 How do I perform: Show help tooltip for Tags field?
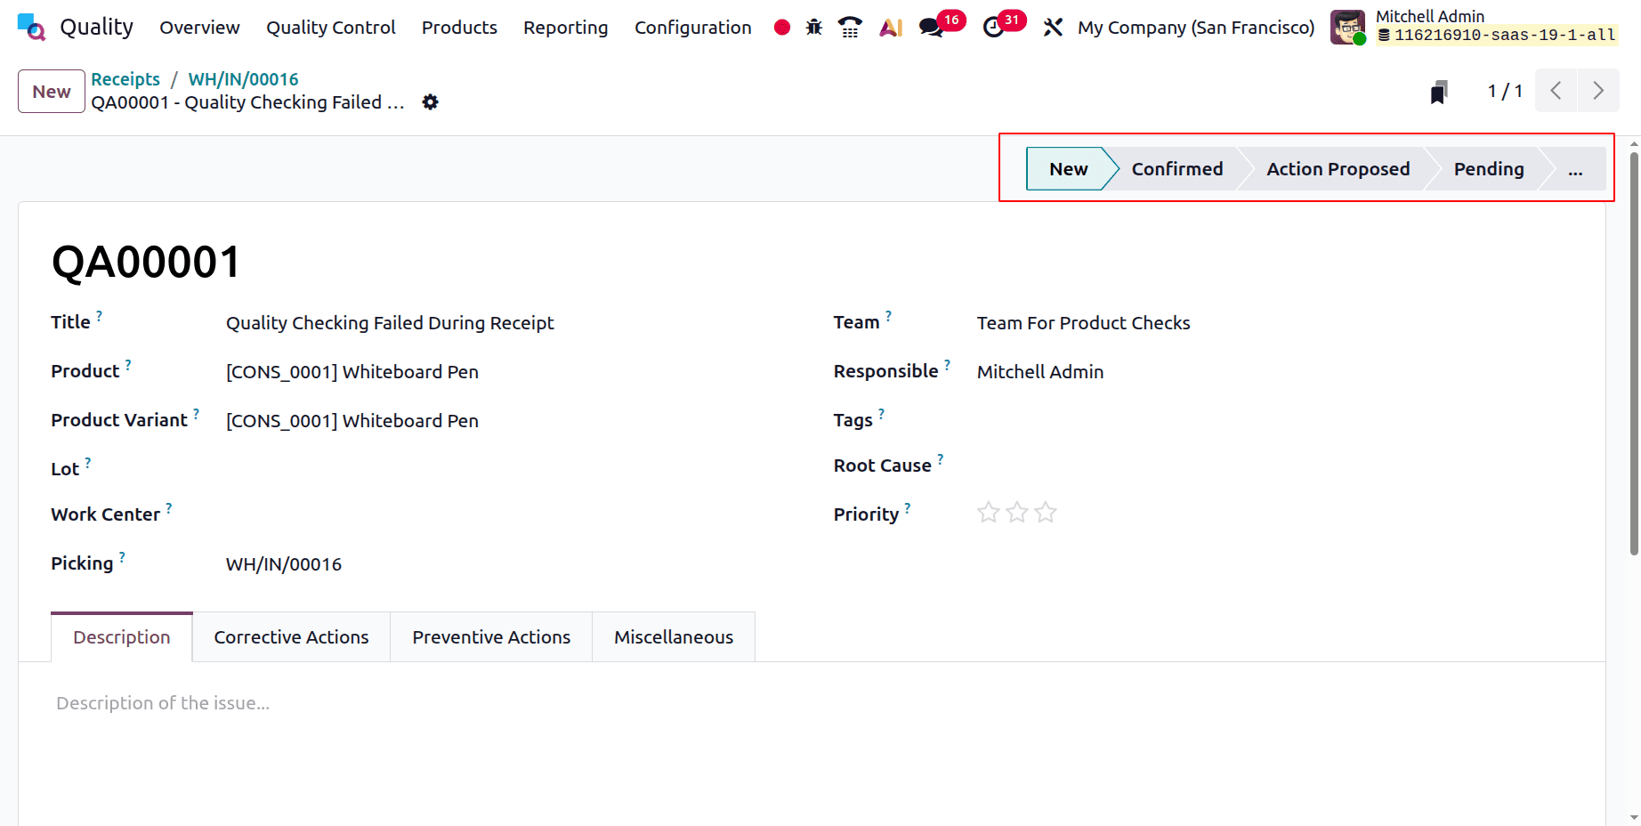point(881,413)
